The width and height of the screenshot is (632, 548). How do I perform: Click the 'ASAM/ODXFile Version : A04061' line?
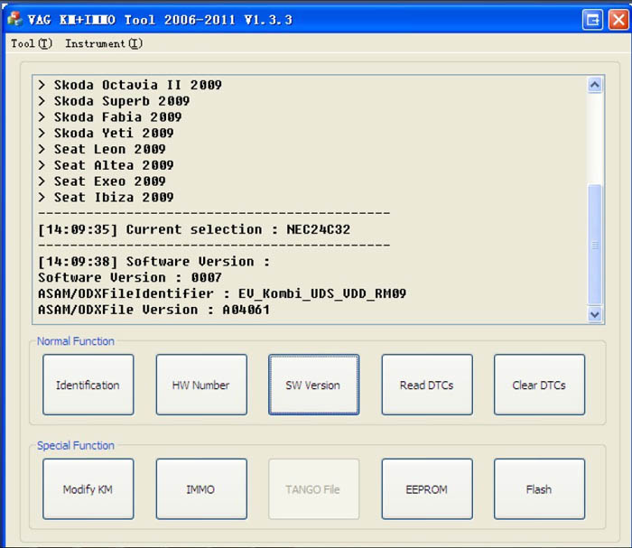coord(154,310)
